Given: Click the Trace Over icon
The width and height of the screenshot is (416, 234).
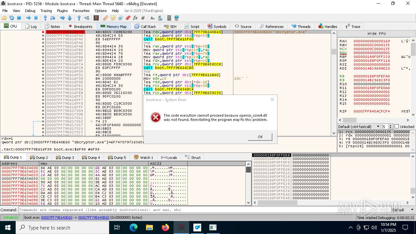Looking at the screenshot, I should (69, 18).
